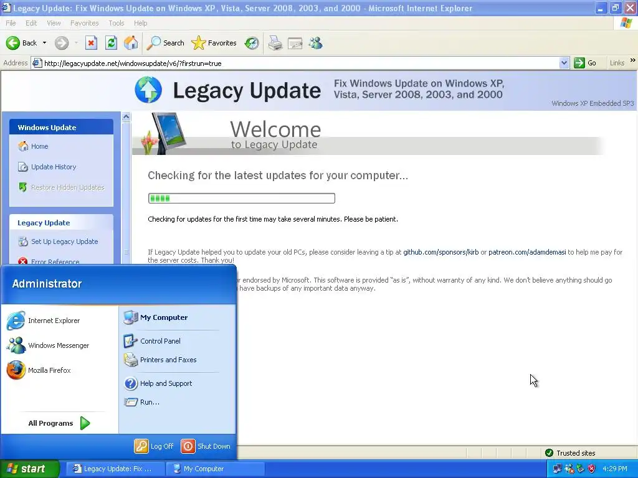Open the File menu

tap(11, 23)
